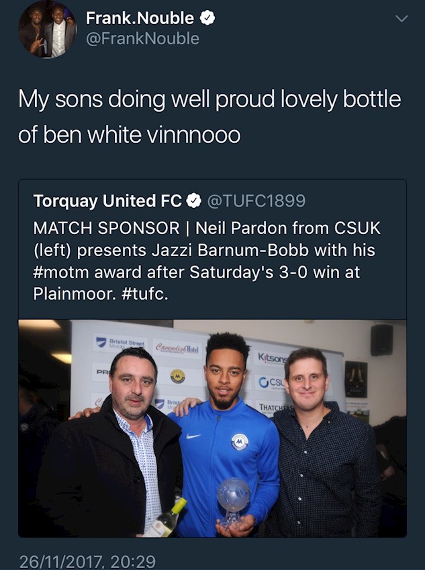Image resolution: width=425 pixels, height=570 pixels.
Task: Open the @TUFC1899 handle
Action: pos(256,201)
